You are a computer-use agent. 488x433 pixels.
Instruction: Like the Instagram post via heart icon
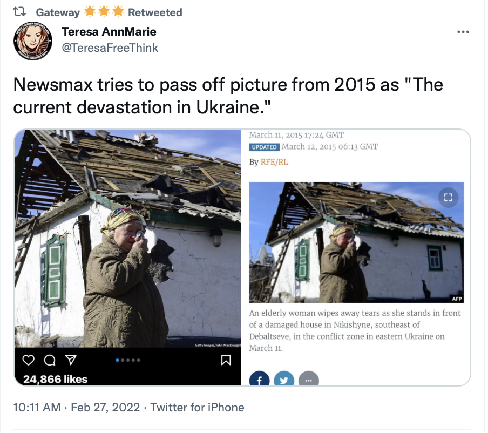click(x=28, y=360)
